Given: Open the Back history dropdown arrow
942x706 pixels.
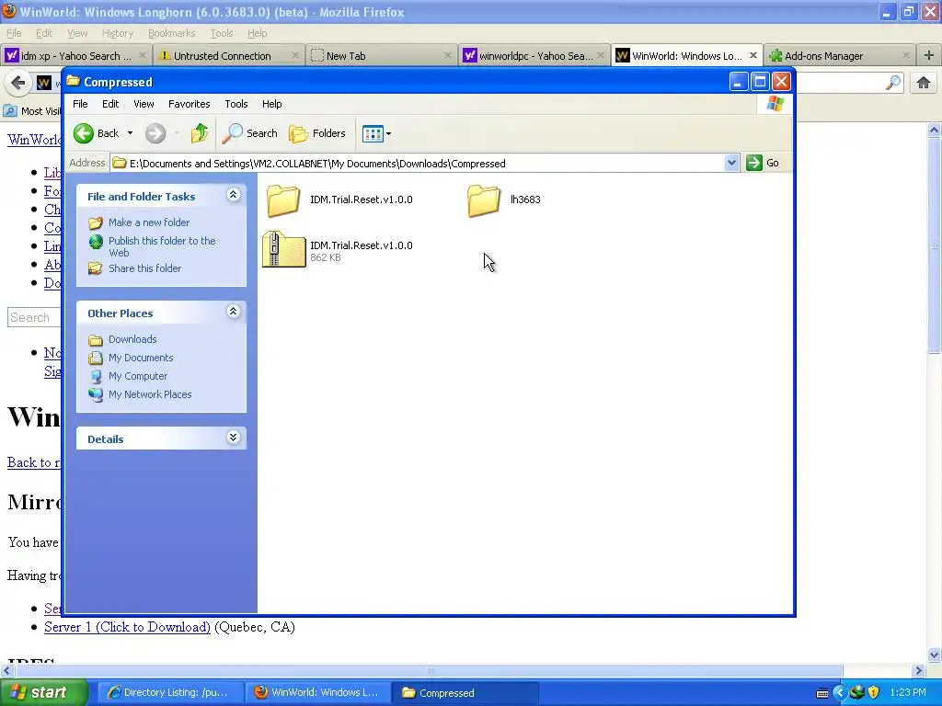Looking at the screenshot, I should point(130,133).
